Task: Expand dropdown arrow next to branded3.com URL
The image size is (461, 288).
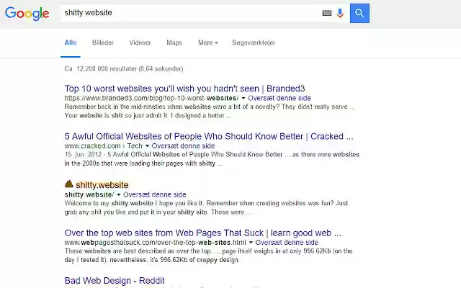Action: pos(243,98)
